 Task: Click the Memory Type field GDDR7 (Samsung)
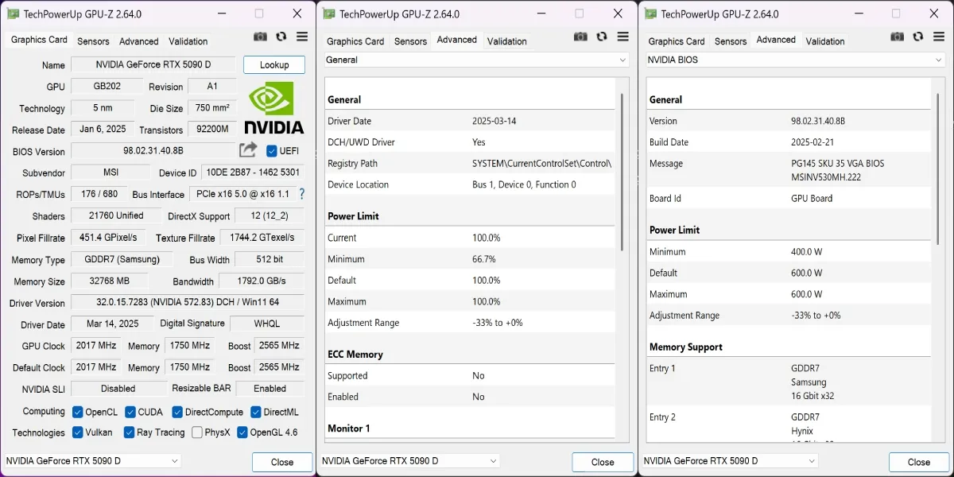coord(122,259)
